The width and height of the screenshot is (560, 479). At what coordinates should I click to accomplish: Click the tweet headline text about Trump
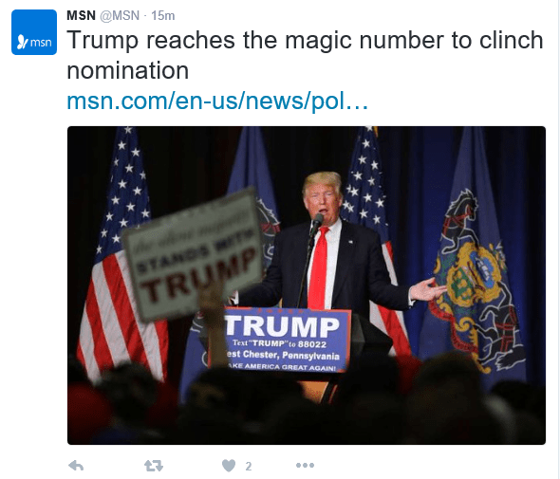coord(305,55)
